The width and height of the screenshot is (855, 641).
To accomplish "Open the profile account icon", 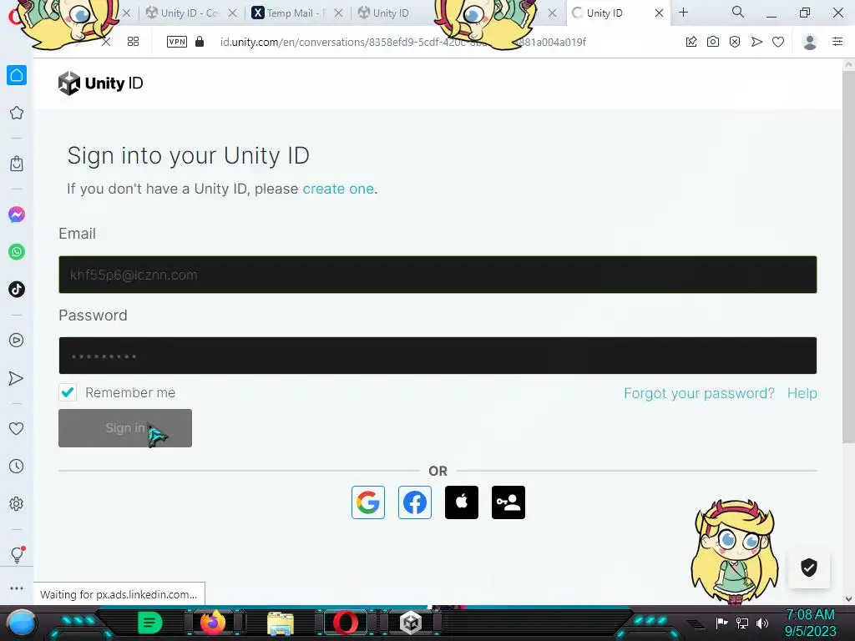I will click(810, 42).
